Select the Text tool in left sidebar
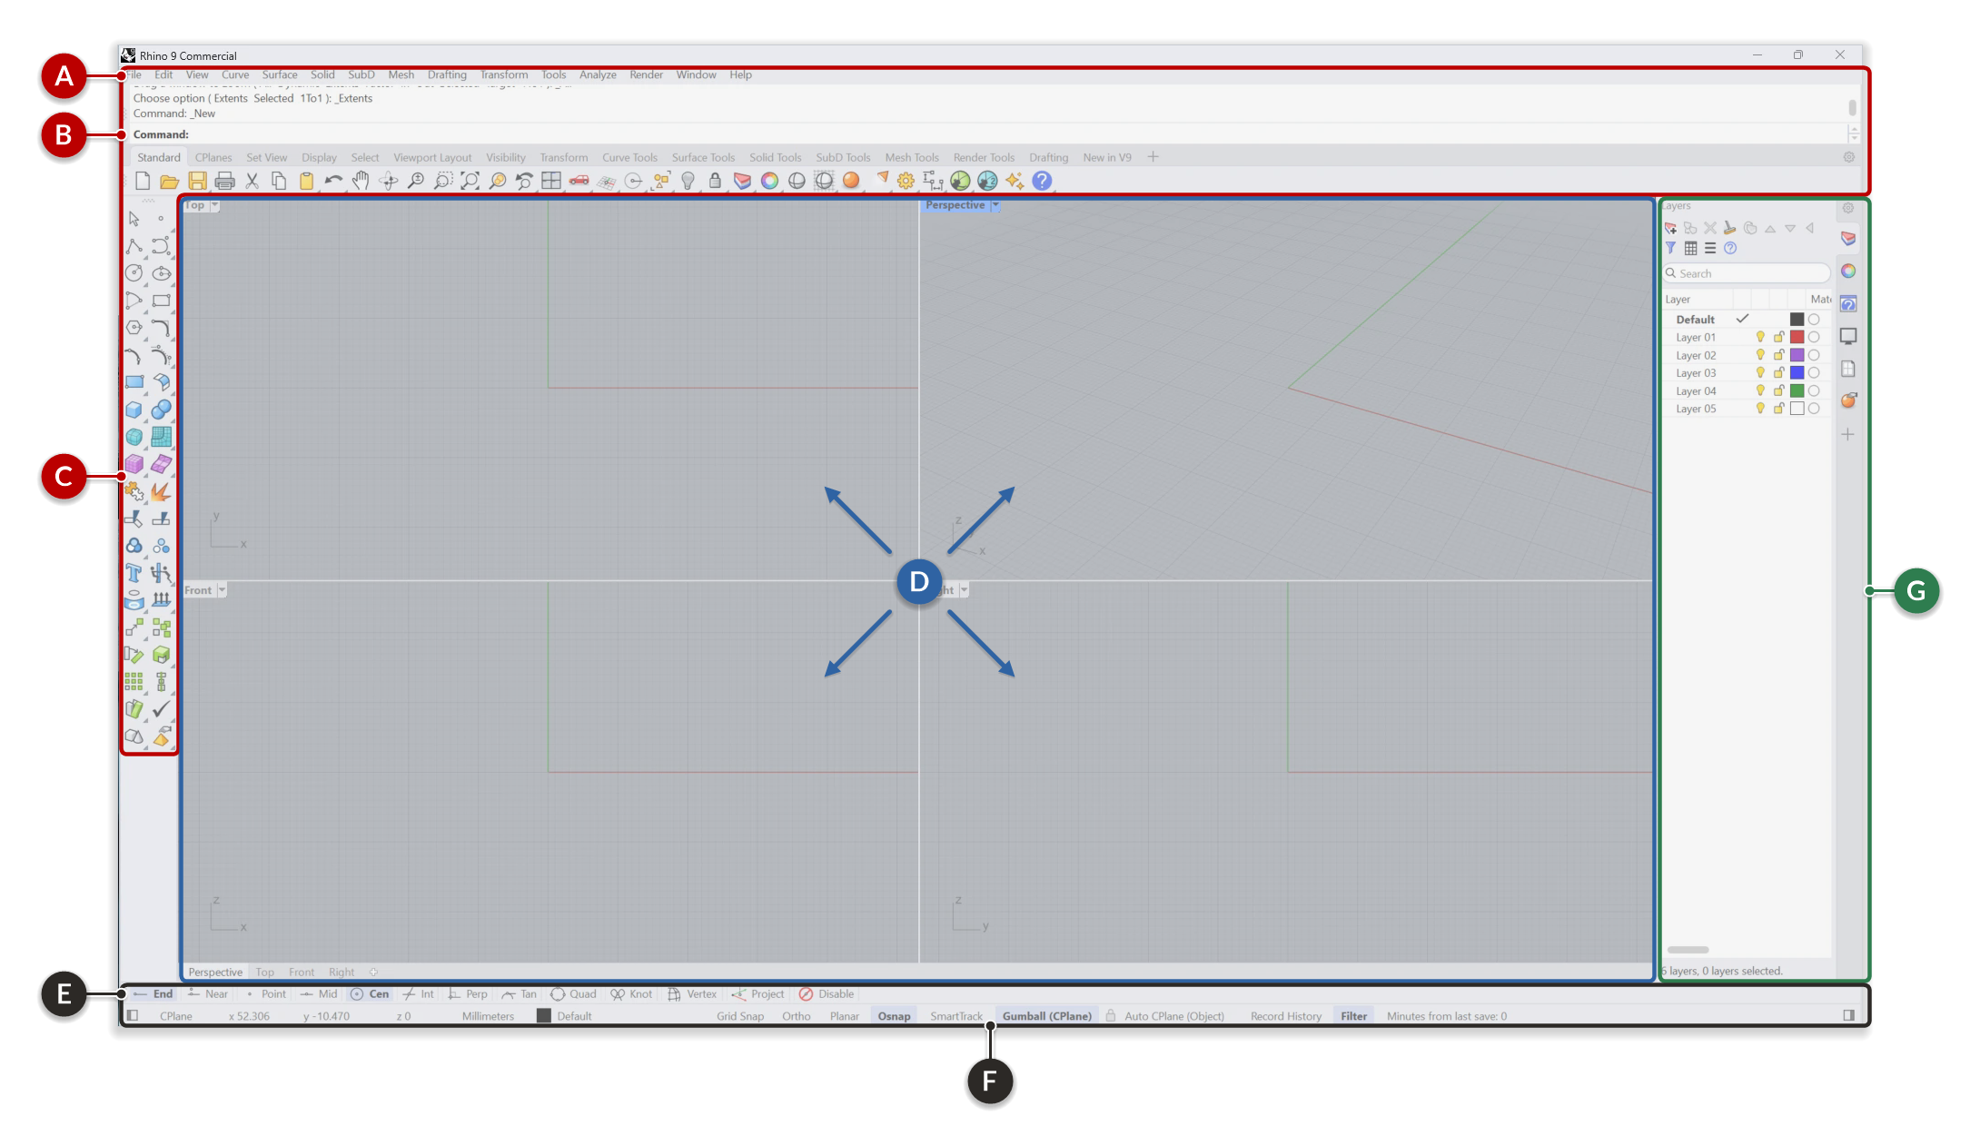This screenshot has height=1126, width=1980. (134, 573)
